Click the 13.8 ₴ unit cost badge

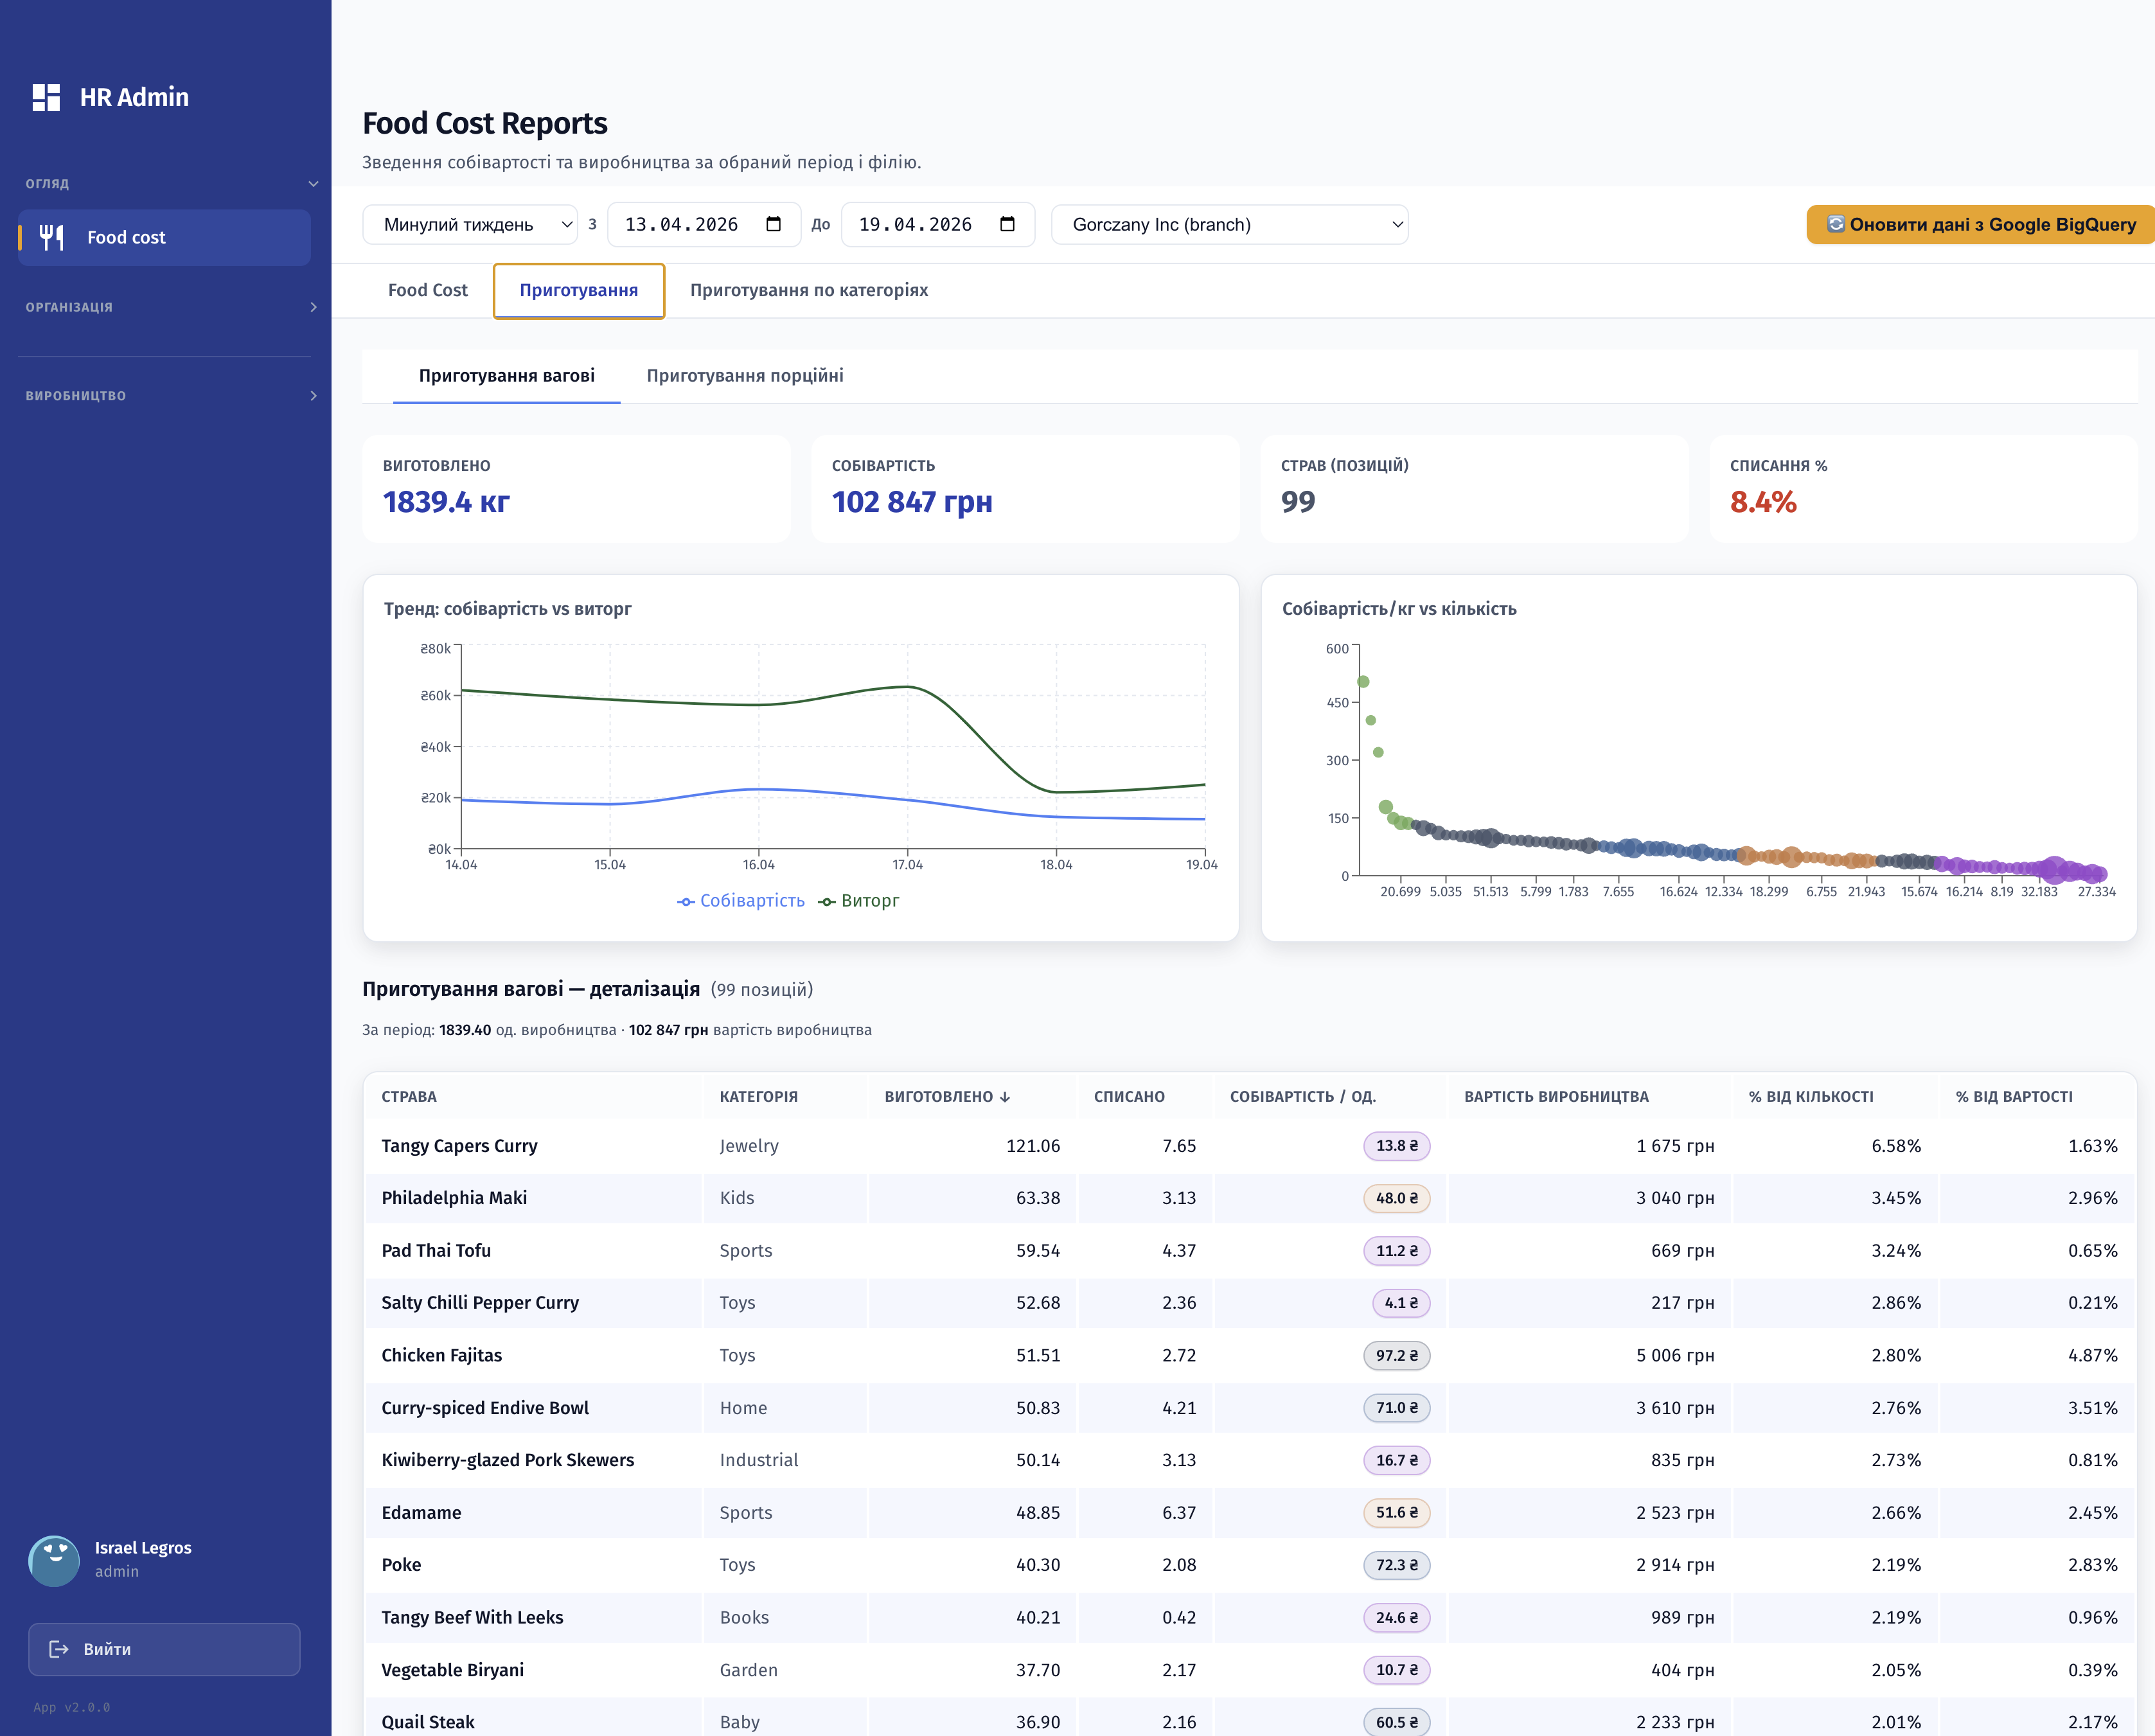pyautogui.click(x=1396, y=1146)
